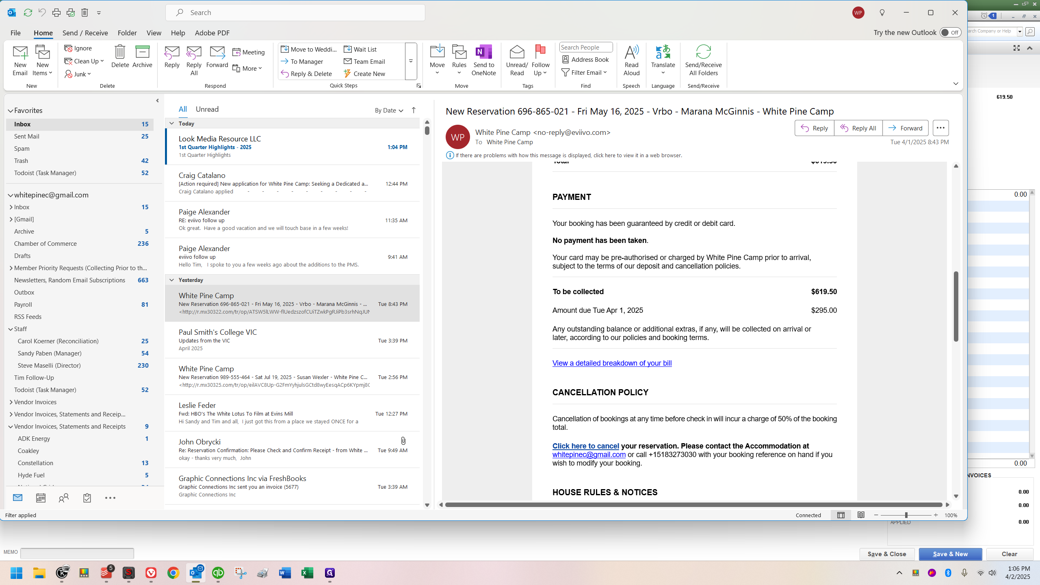Screen dimensions: 1040x585
Task: Show only Unread messages
Action: (207, 109)
